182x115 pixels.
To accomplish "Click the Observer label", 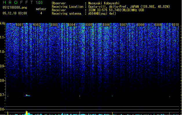I will (59, 3).
